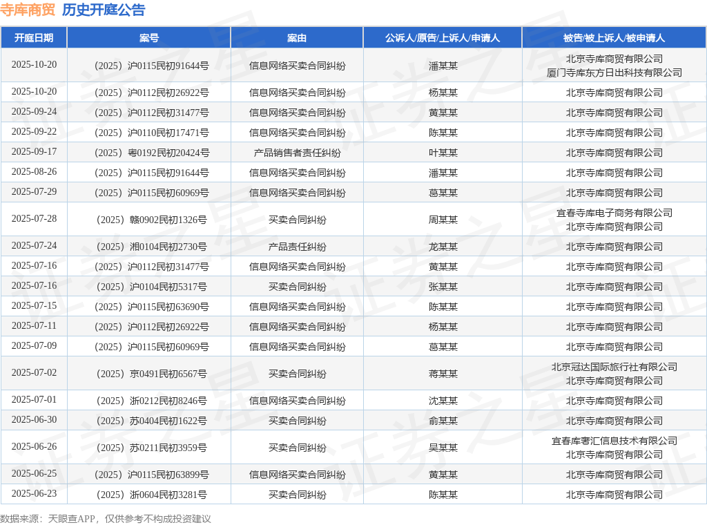Click plaintiff 俞某某
This screenshot has width=707, height=525.
pos(443,421)
